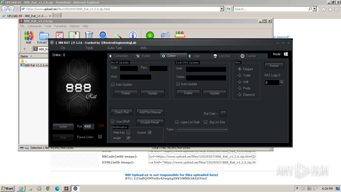
Task: Open IE search provider dropdown arrow
Action: pos(315,9)
